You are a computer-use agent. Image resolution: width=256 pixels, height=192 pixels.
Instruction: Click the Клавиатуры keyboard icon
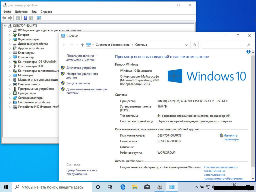click(15, 53)
